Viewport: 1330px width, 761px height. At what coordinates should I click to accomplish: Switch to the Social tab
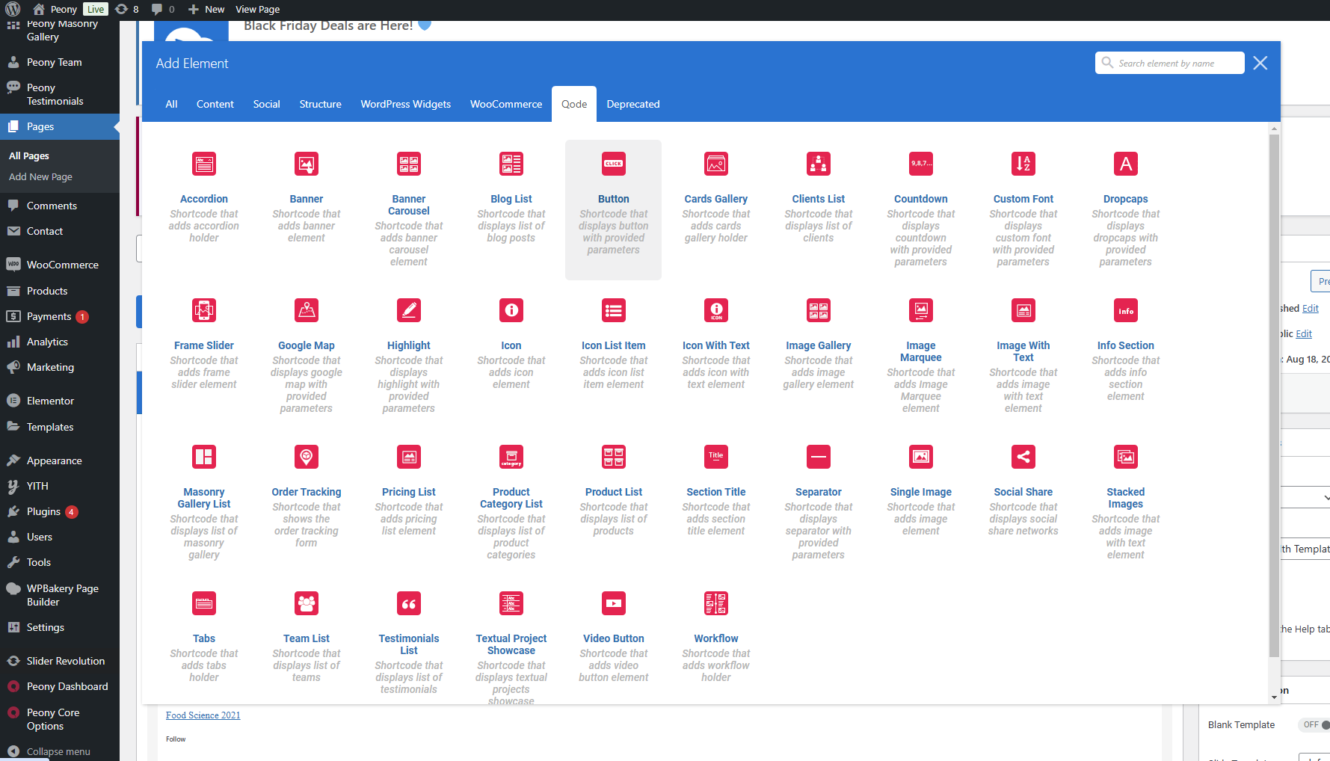point(266,104)
